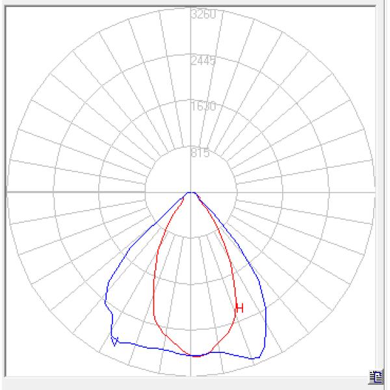This screenshot has height=390, width=390.
Task: Click the red H curve label
Action: pyautogui.click(x=240, y=308)
